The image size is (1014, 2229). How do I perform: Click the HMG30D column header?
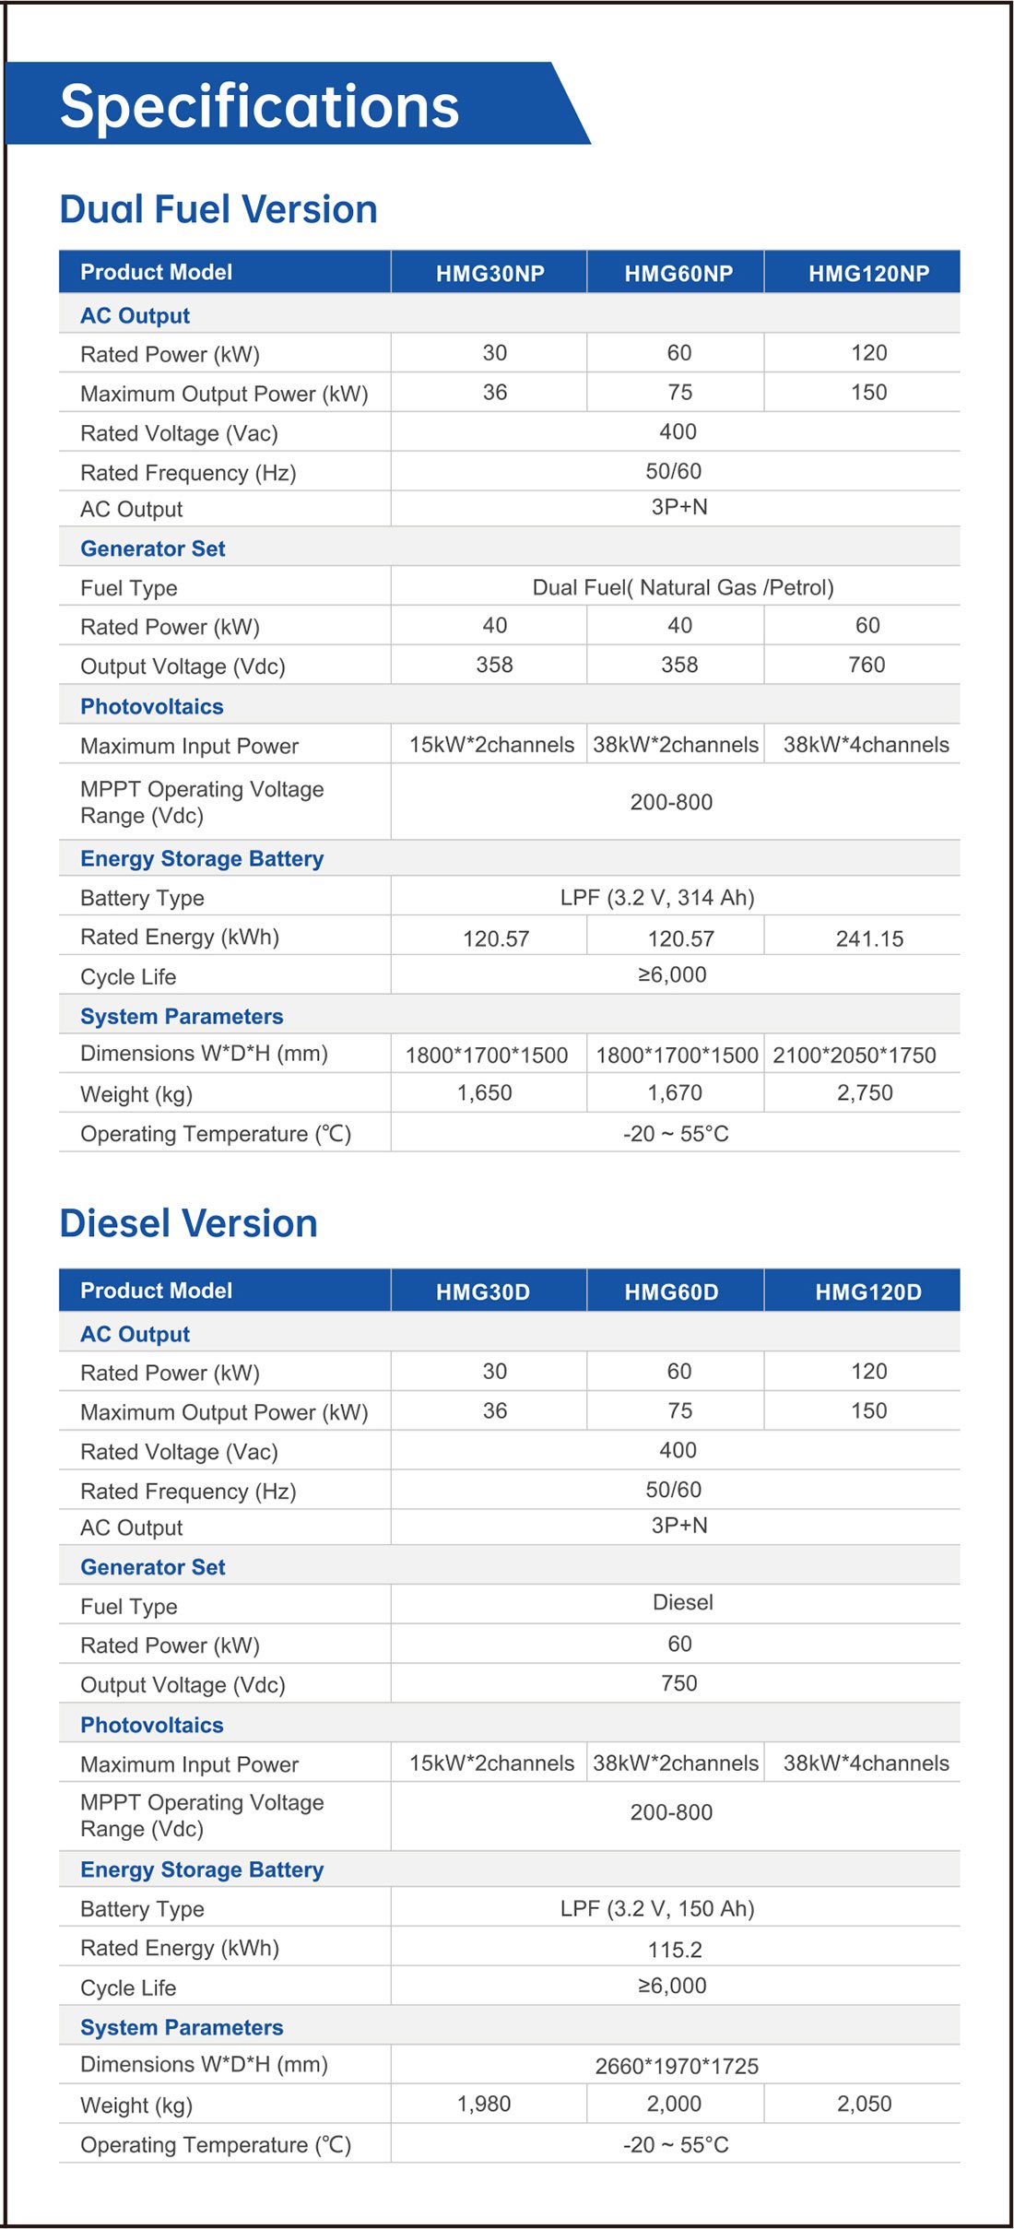pos(483,1291)
